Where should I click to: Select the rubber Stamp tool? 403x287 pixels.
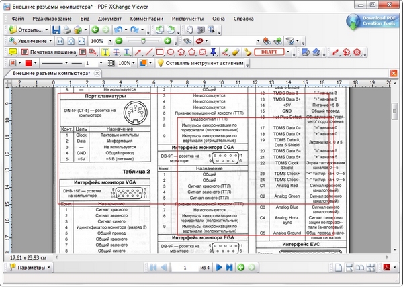[247, 52]
